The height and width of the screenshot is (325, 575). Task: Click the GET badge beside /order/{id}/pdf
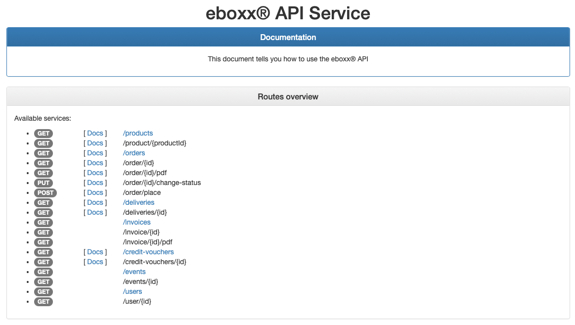click(x=44, y=173)
